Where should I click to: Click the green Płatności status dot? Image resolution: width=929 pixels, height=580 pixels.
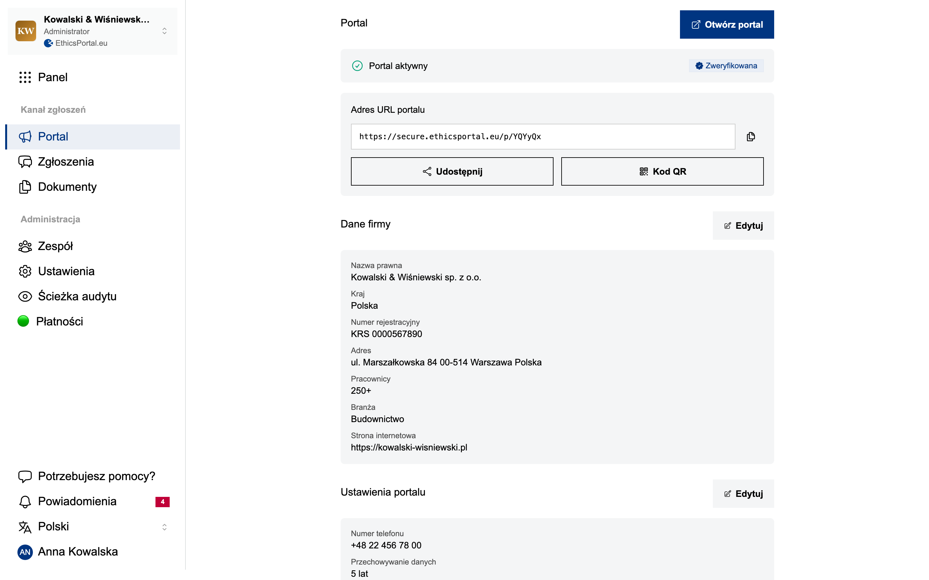pos(24,321)
